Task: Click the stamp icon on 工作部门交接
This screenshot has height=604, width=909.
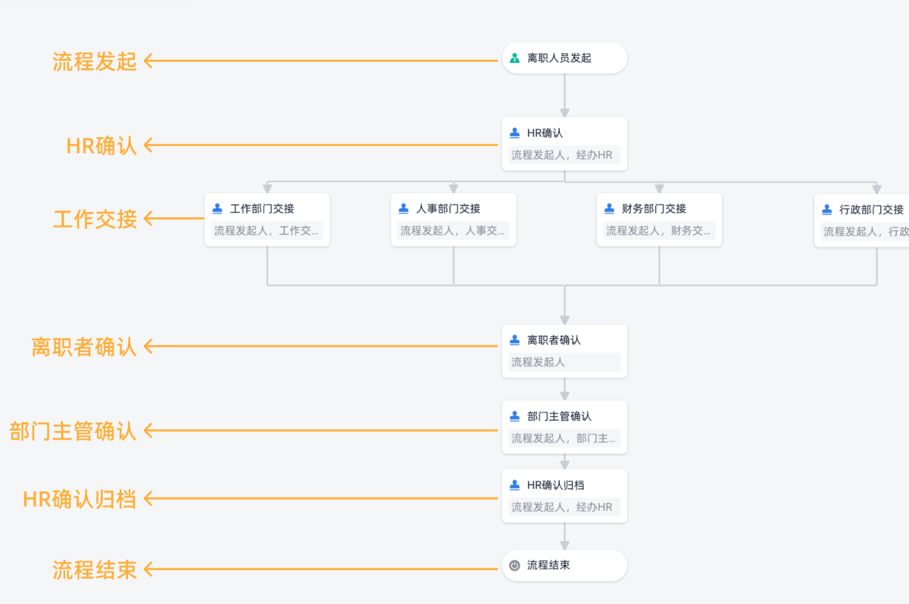Action: 217,209
